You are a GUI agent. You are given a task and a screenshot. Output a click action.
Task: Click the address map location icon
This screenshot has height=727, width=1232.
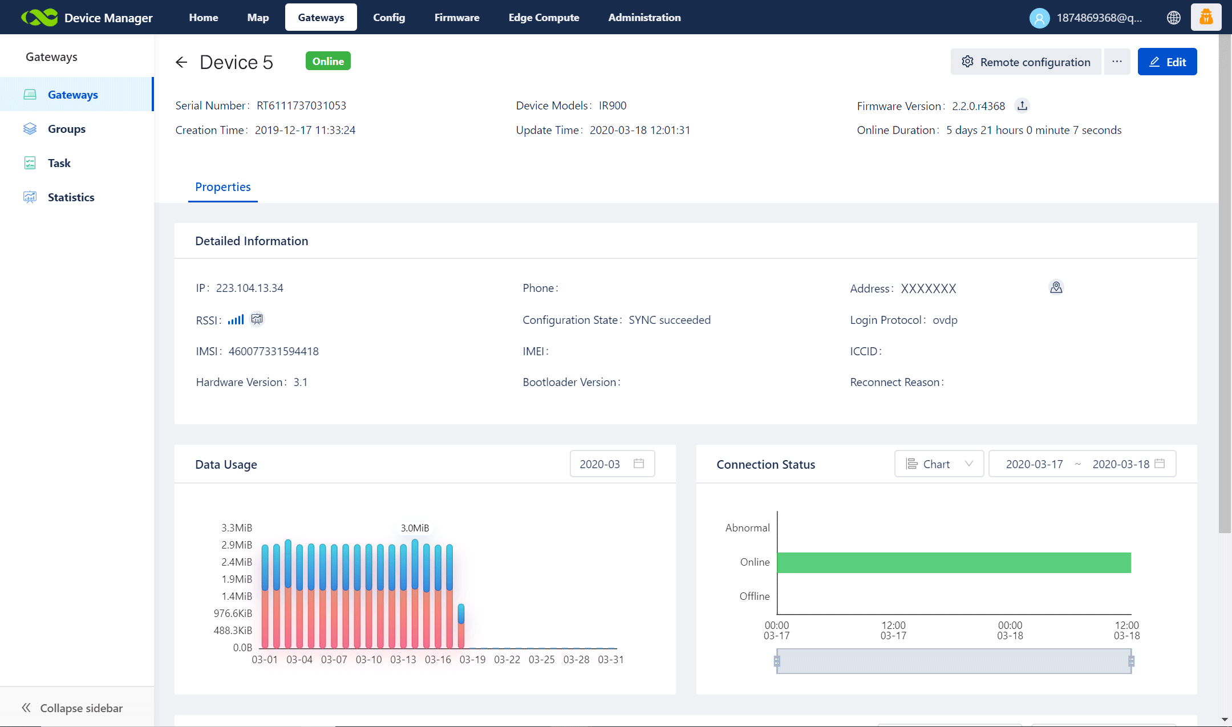pos(1056,287)
